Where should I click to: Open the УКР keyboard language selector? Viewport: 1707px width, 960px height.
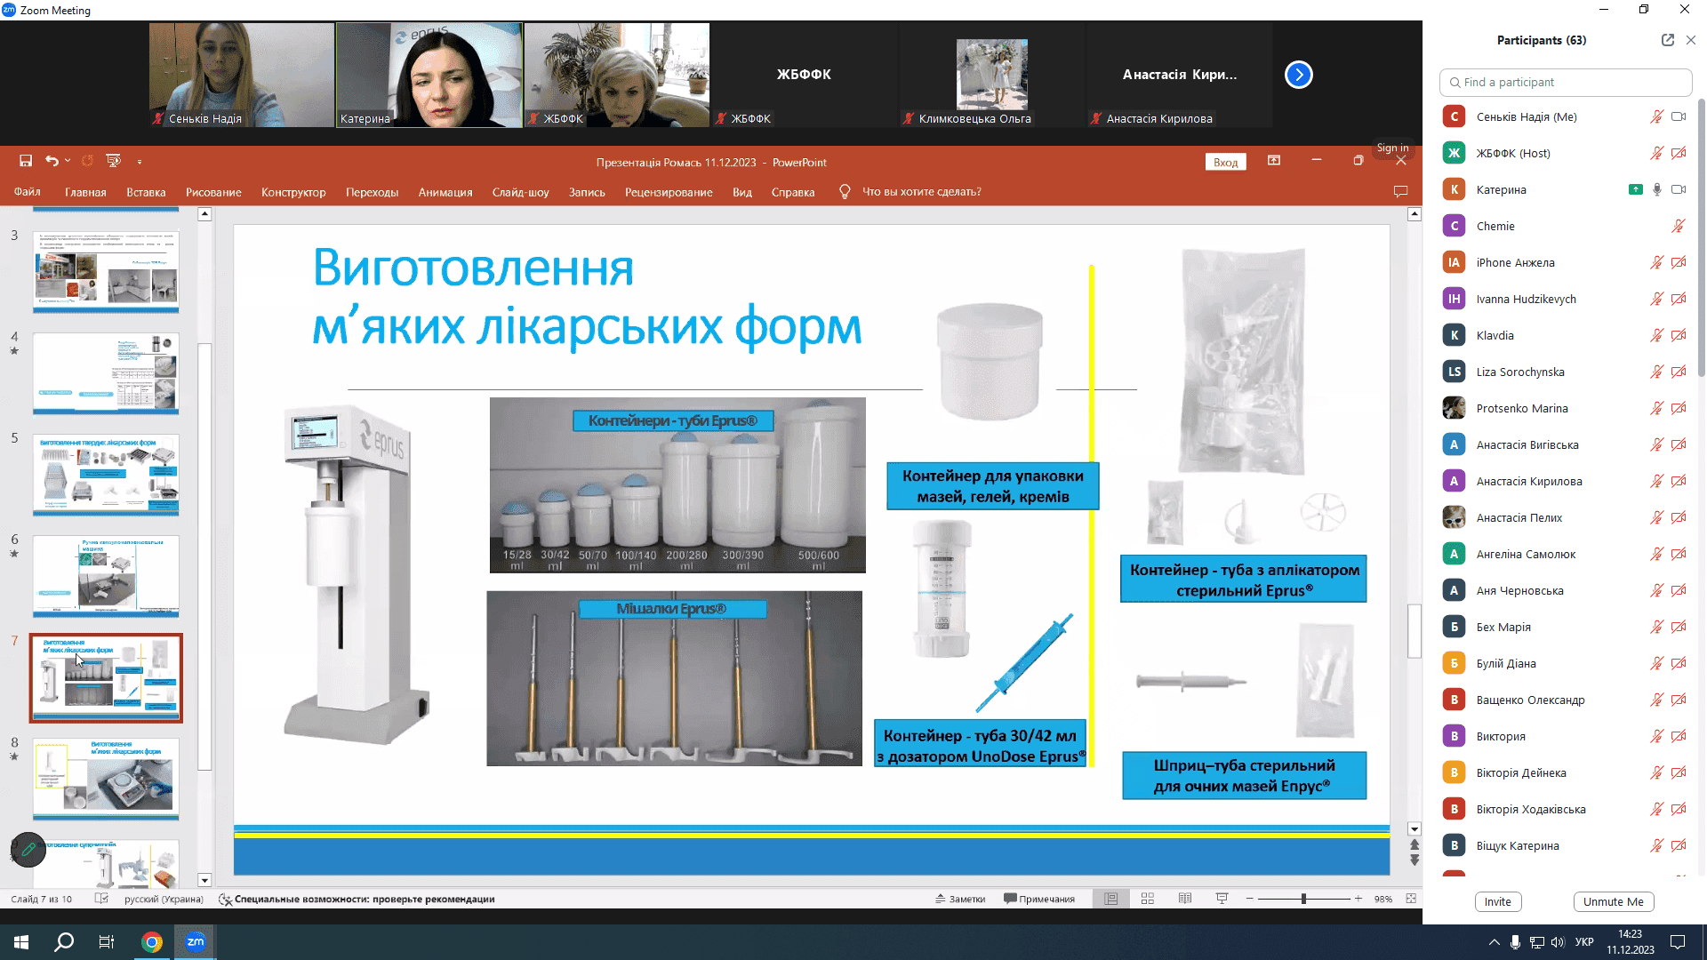pos(1584,942)
